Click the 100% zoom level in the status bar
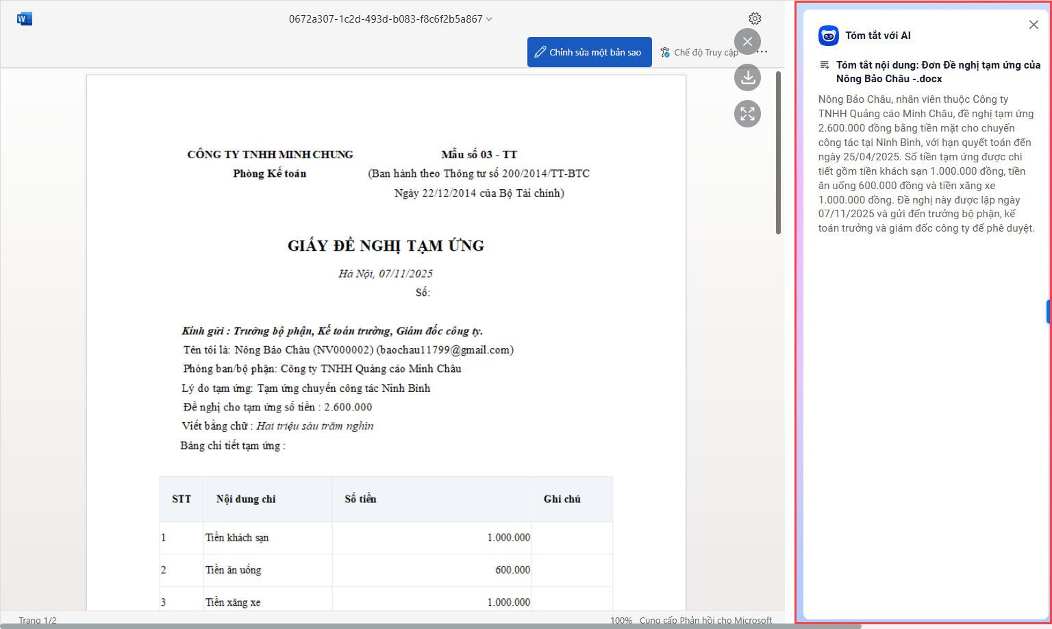Screen dimensions: 1052x629 (x=621, y=620)
